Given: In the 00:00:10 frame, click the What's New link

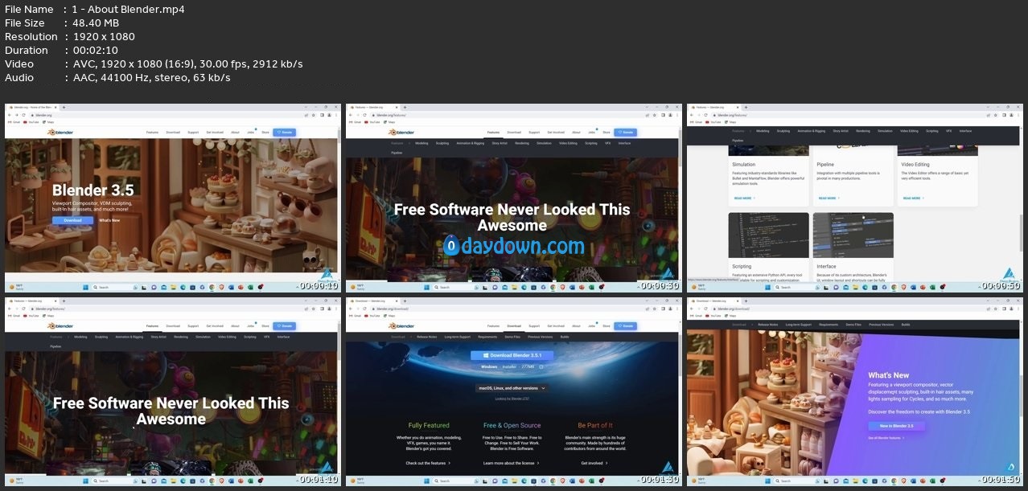Looking at the screenshot, I should click(x=109, y=220).
